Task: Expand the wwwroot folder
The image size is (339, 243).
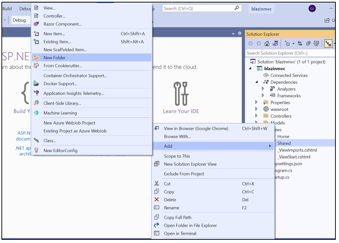Action: point(256,109)
